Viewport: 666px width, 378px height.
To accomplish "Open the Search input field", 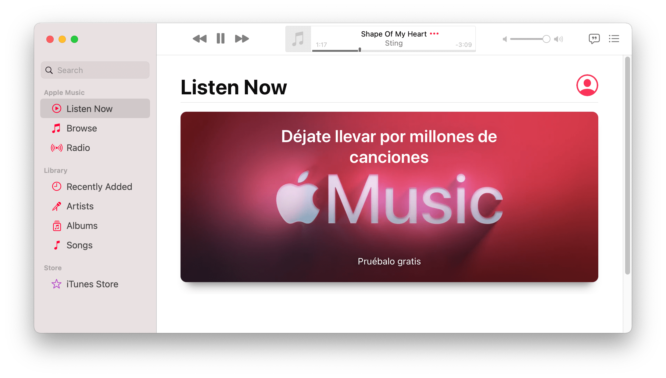I will 96,70.
